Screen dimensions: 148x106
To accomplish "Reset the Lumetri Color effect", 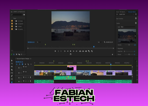I will 136,14.
